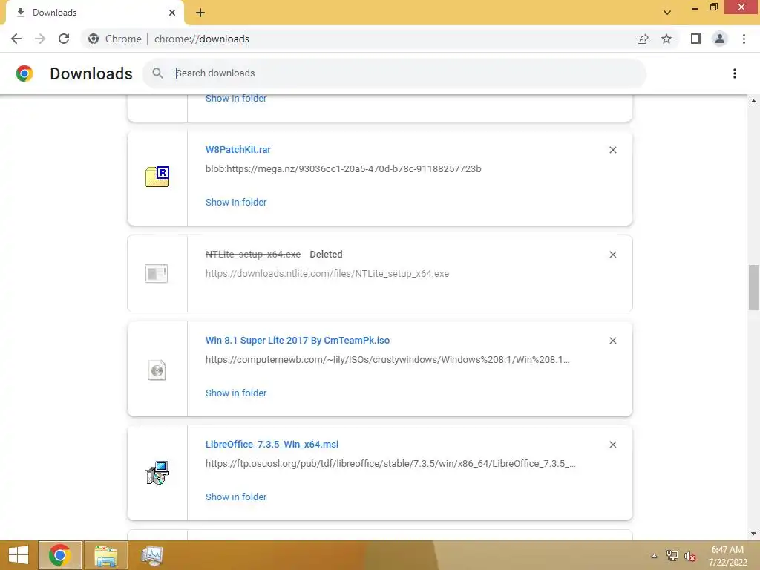Remove Win 8.1 Super Lite iso entry
This screenshot has height=570, width=760.
coord(612,341)
